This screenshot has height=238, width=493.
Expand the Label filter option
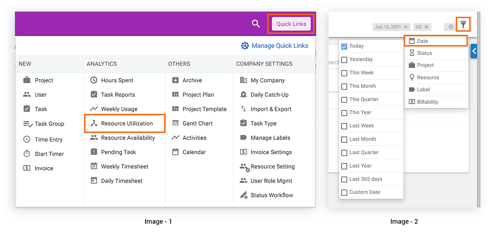click(436, 89)
